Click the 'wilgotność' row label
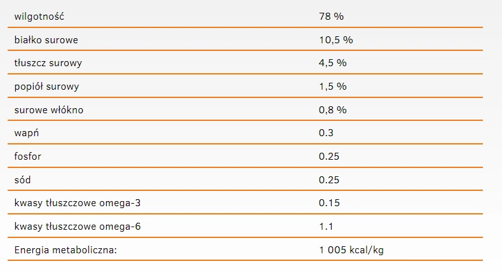This screenshot has height=273, width=502. [39, 16]
